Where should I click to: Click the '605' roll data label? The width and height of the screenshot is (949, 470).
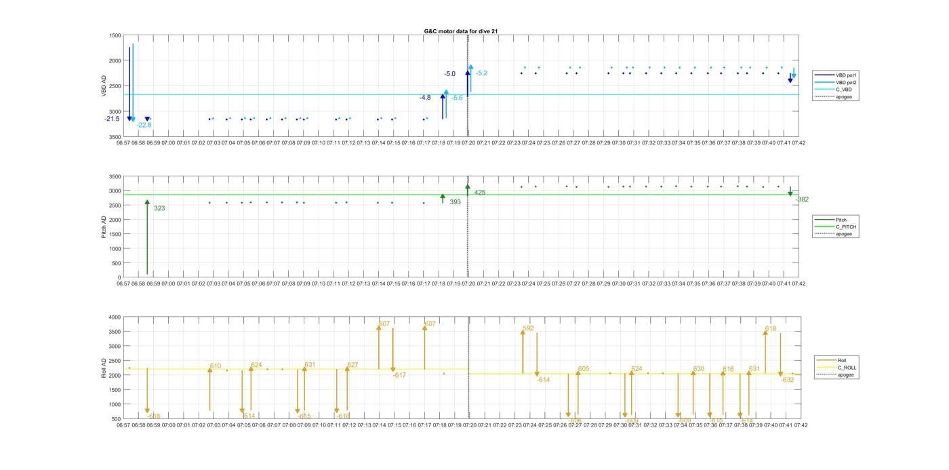click(x=584, y=369)
